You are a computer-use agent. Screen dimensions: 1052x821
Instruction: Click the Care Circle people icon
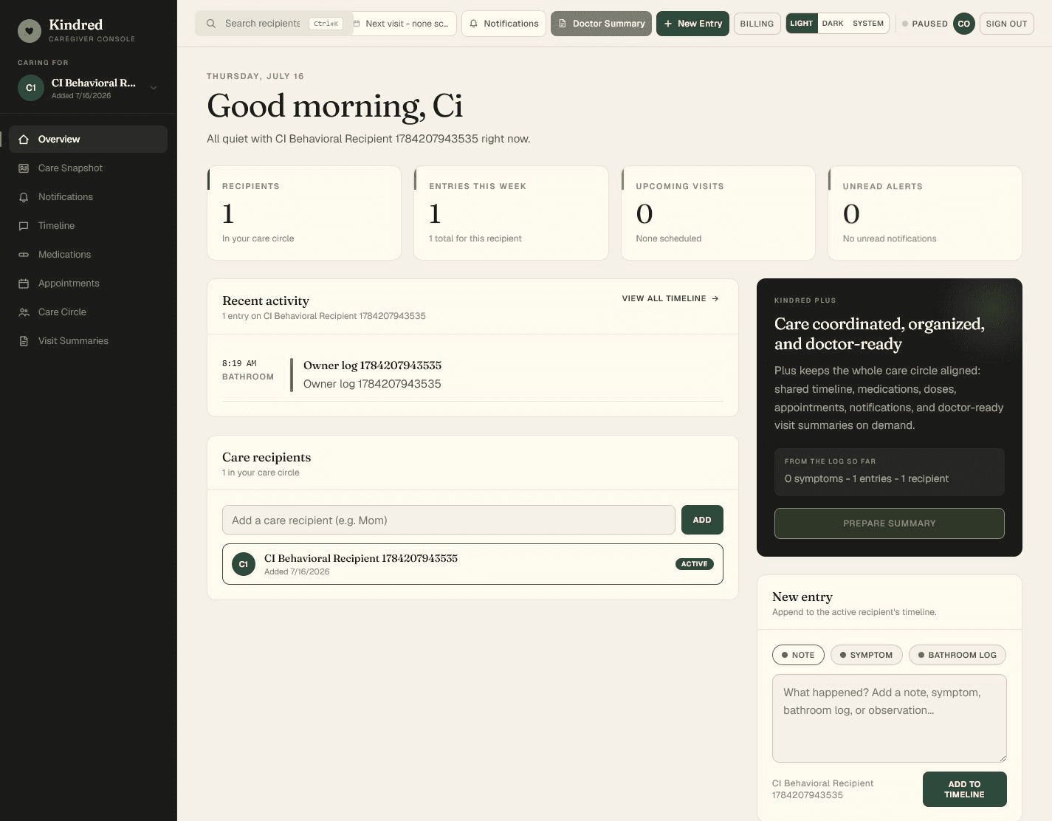24,312
